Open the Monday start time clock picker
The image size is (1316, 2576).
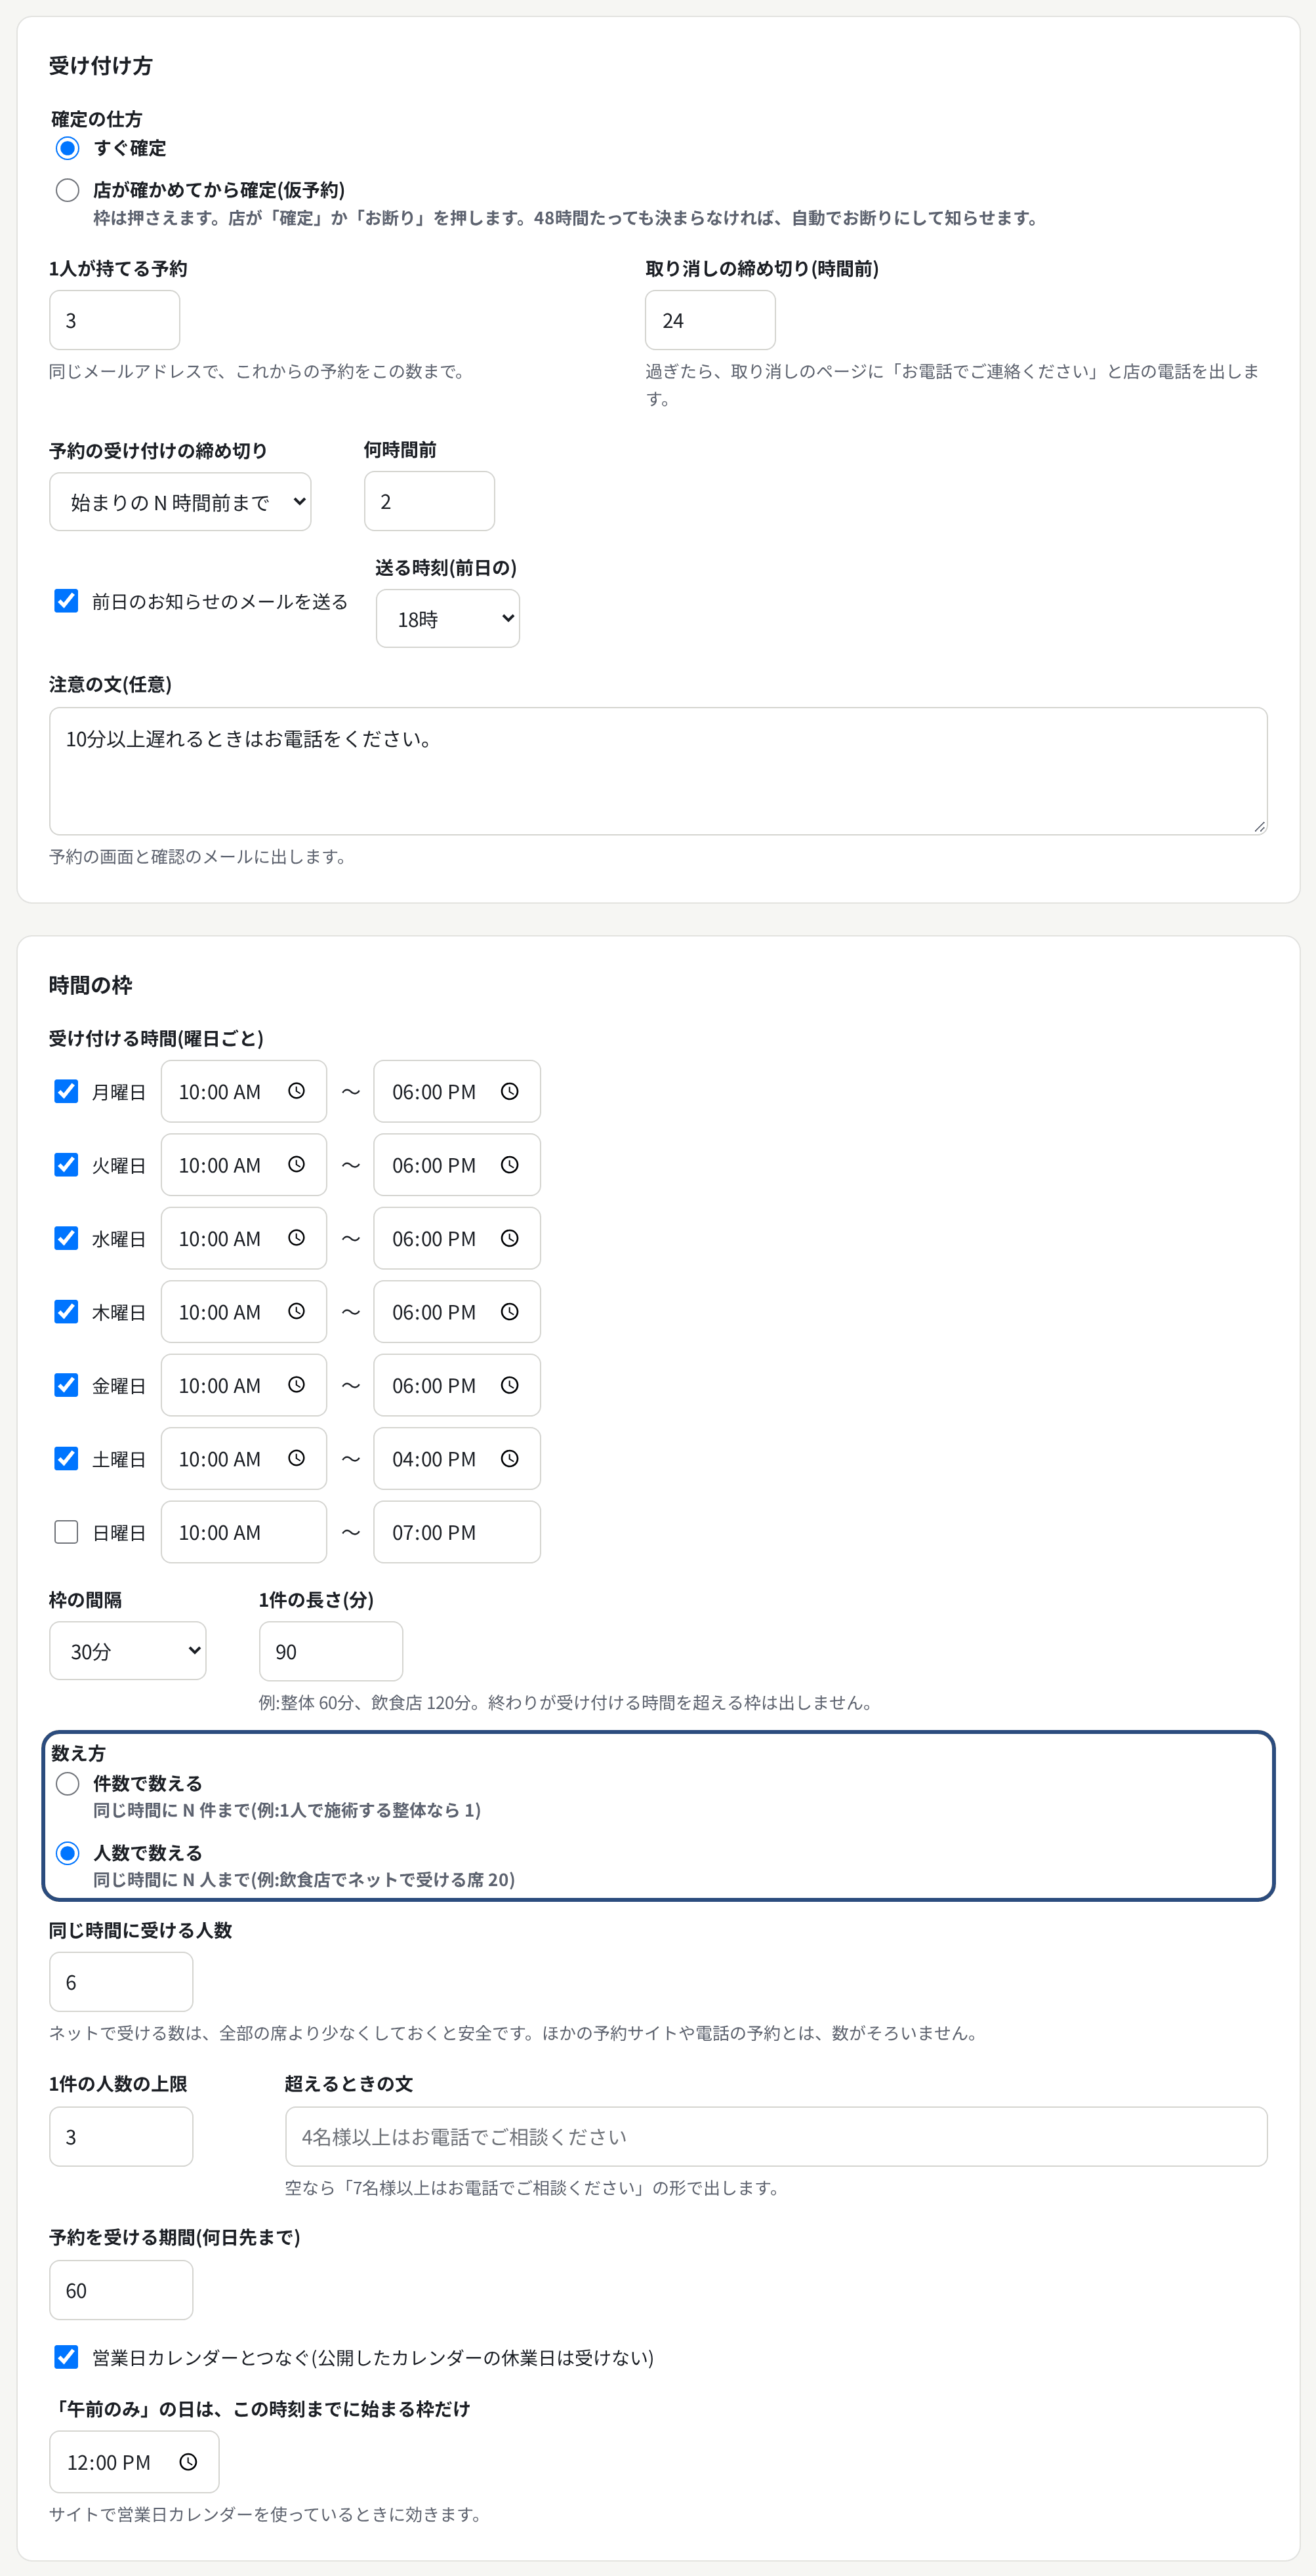click(x=296, y=1091)
